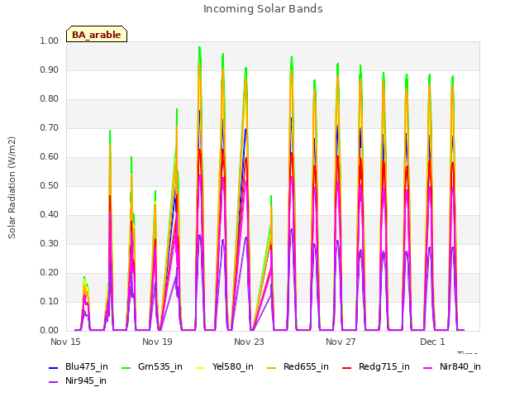Click the red Redg715_in legend color marker
Image resolution: width=529 pixels, height=397 pixels.
coord(347,367)
